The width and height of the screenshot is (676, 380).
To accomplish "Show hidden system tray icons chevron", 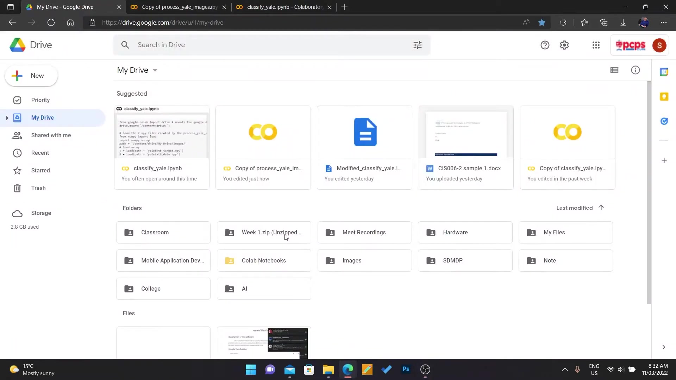I will [565, 369].
